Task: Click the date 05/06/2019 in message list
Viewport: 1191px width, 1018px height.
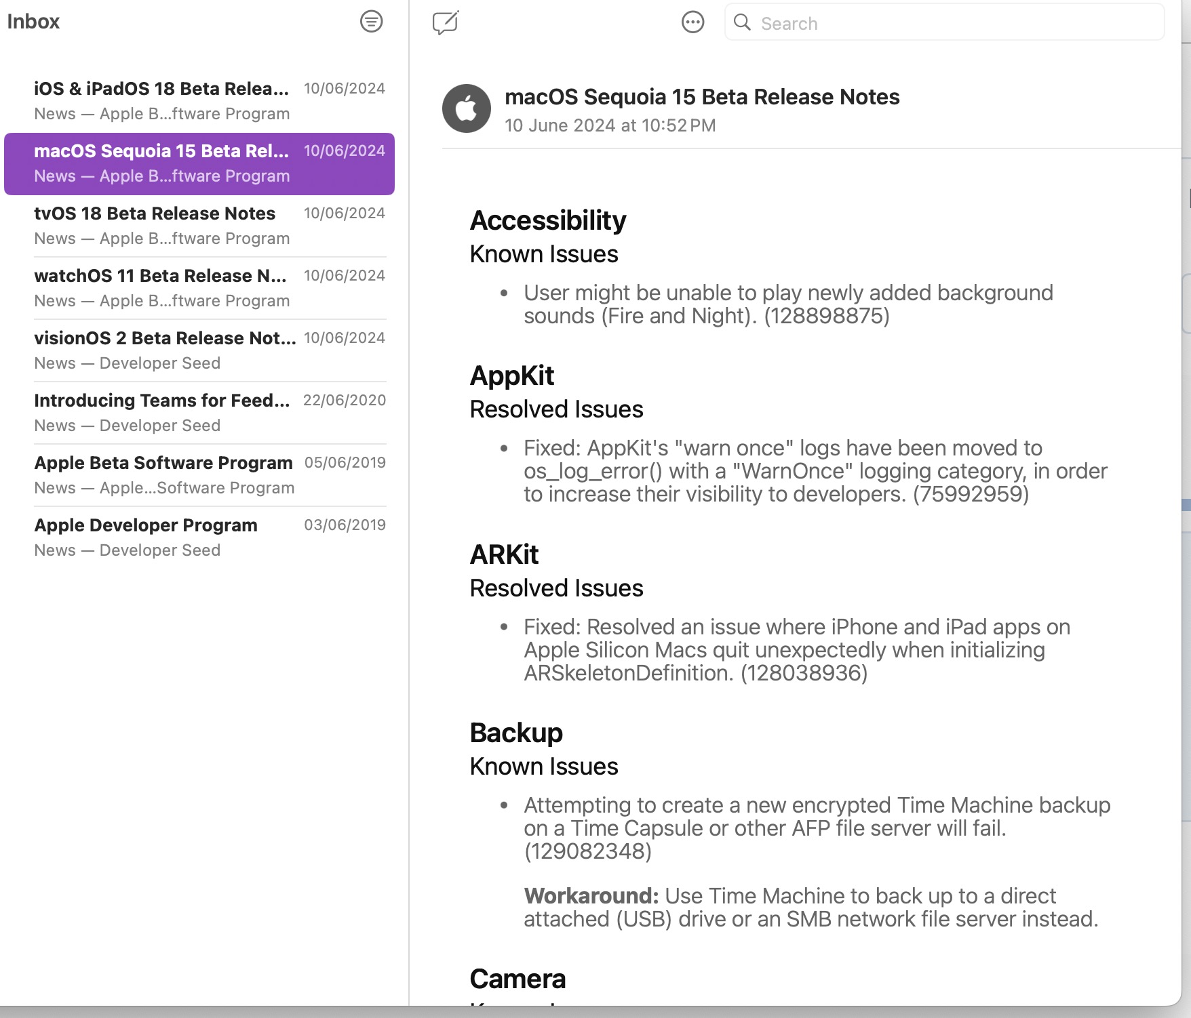Action: click(x=345, y=463)
